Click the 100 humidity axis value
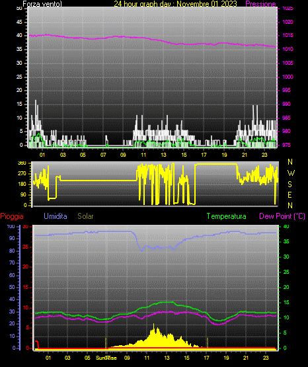The width and height of the screenshot is (308, 367). click(x=11, y=227)
